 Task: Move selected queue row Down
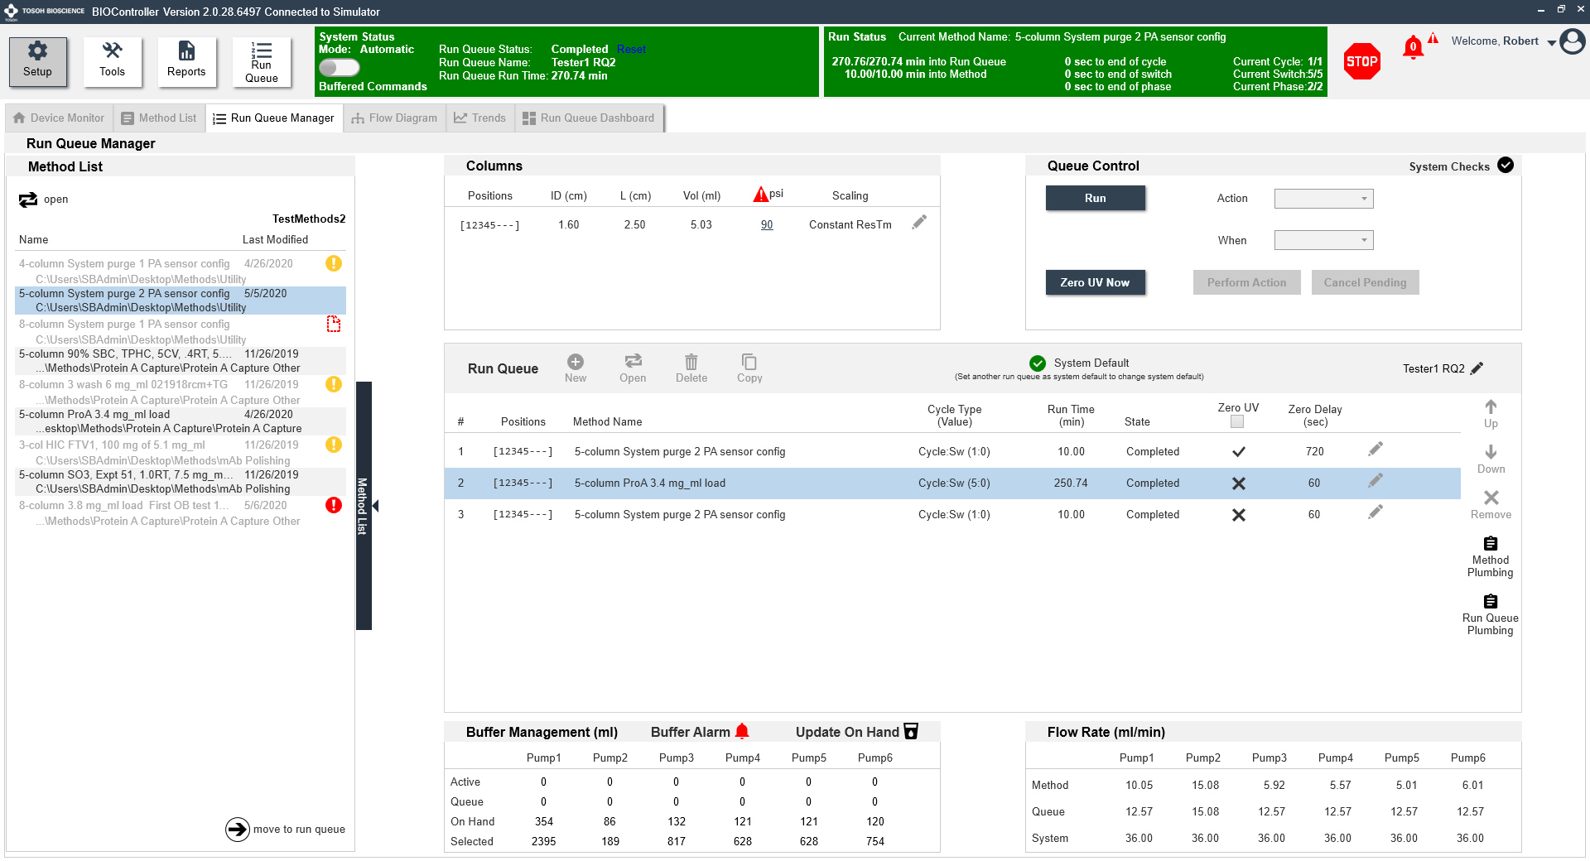1491,459
